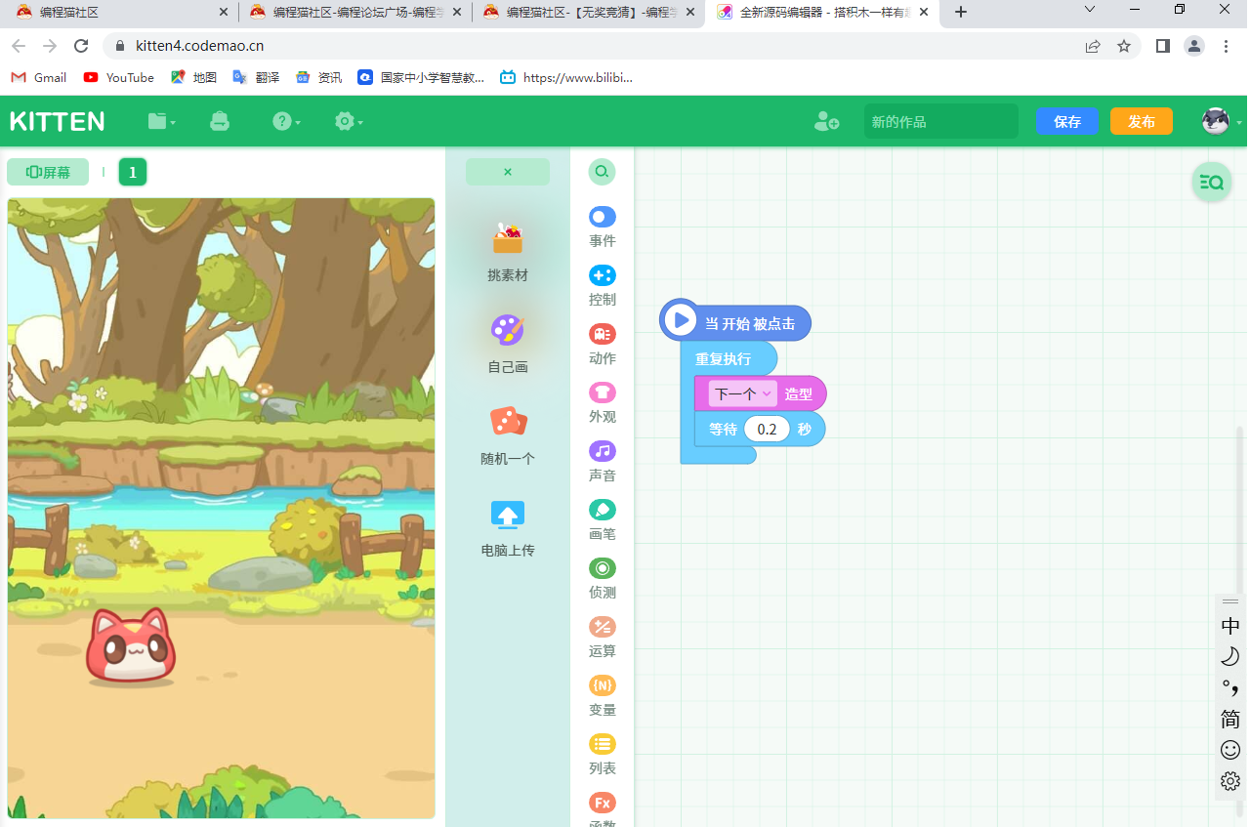Select the 声音 block category
1250x827 pixels.
(603, 462)
